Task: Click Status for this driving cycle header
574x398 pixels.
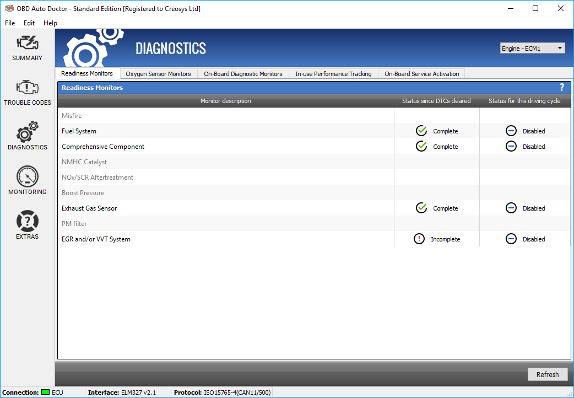Action: click(x=524, y=101)
